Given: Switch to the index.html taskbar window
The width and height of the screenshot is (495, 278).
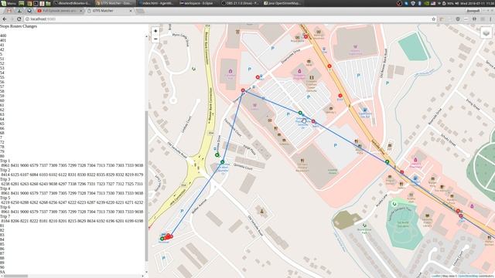Looking at the screenshot, I should coord(156,3).
